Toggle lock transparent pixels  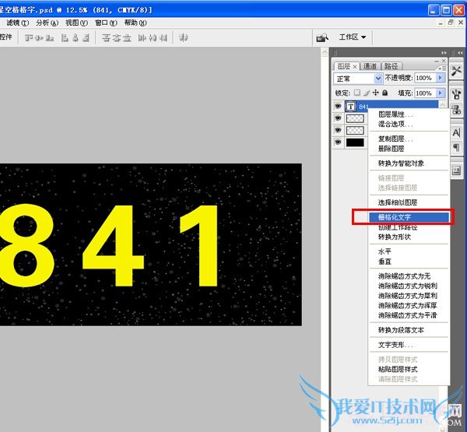356,93
